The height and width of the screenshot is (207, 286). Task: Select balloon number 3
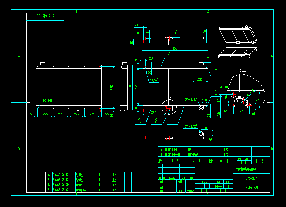[140, 121]
